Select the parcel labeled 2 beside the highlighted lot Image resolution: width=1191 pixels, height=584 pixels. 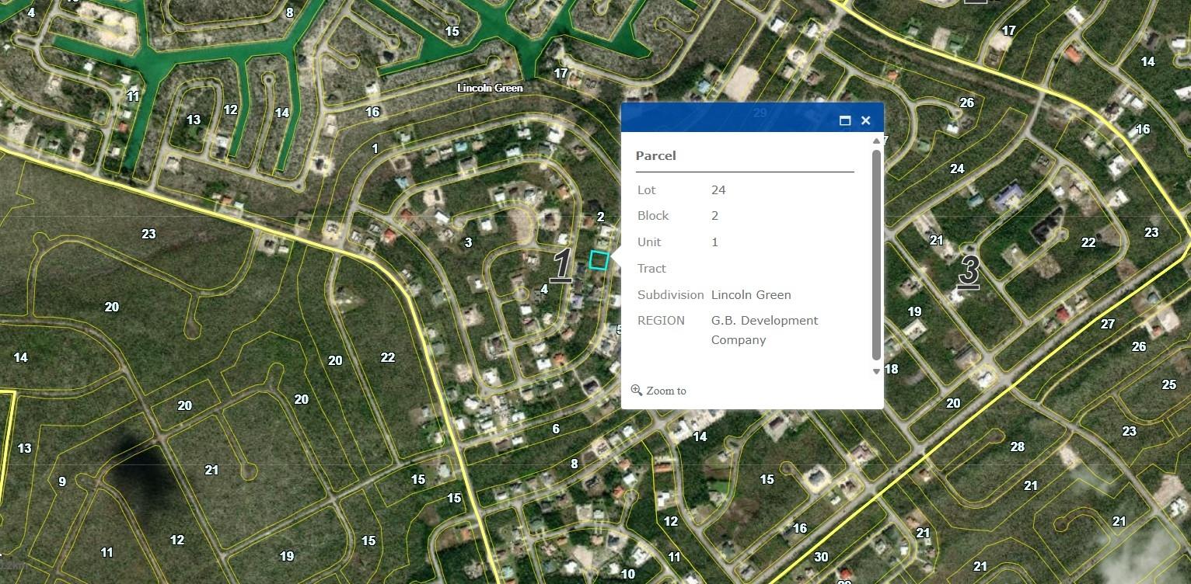(600, 217)
